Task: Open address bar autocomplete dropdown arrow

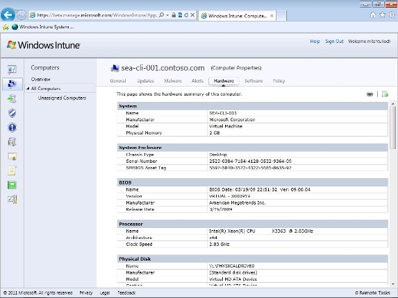Action: click(167, 15)
